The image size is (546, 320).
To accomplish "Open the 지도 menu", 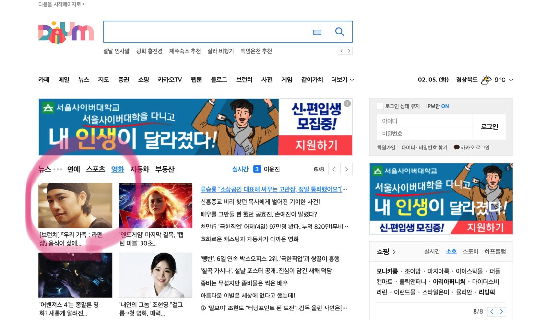I will 104,80.
